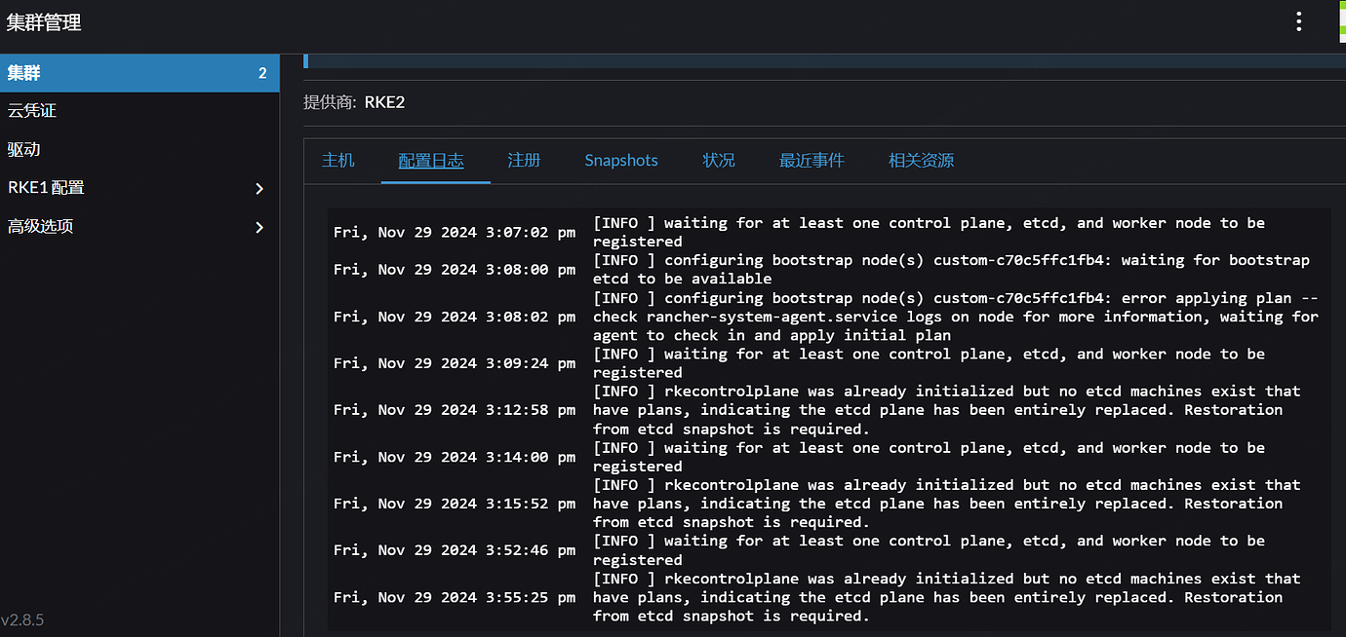1346x637 pixels.
Task: Switch to the 相关资源 tab
Action: 920,160
